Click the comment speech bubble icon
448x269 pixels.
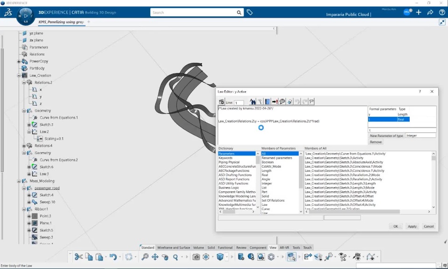[x=282, y=101]
